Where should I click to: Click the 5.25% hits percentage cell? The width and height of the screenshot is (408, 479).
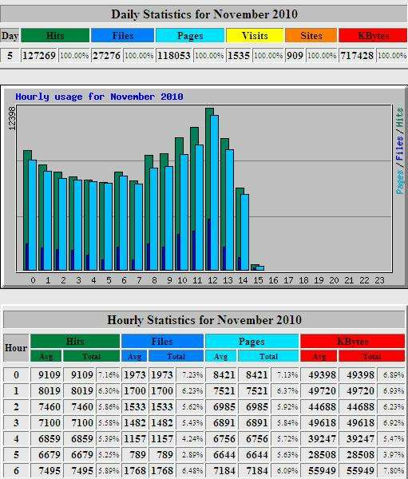(x=109, y=454)
